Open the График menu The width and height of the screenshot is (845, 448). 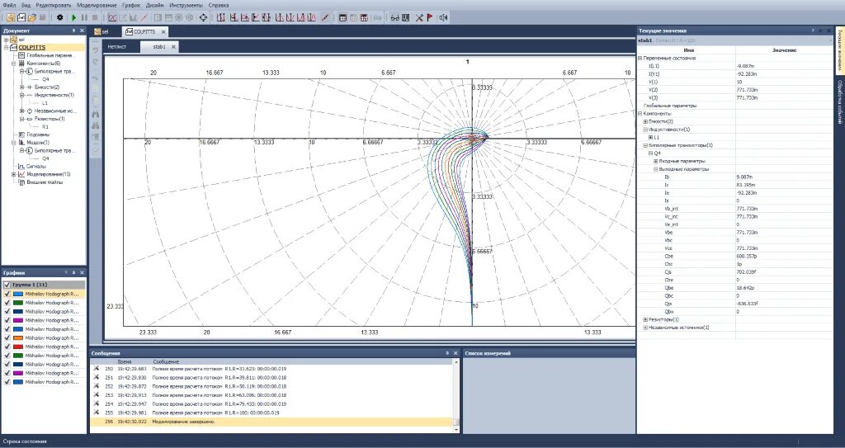pos(131,5)
